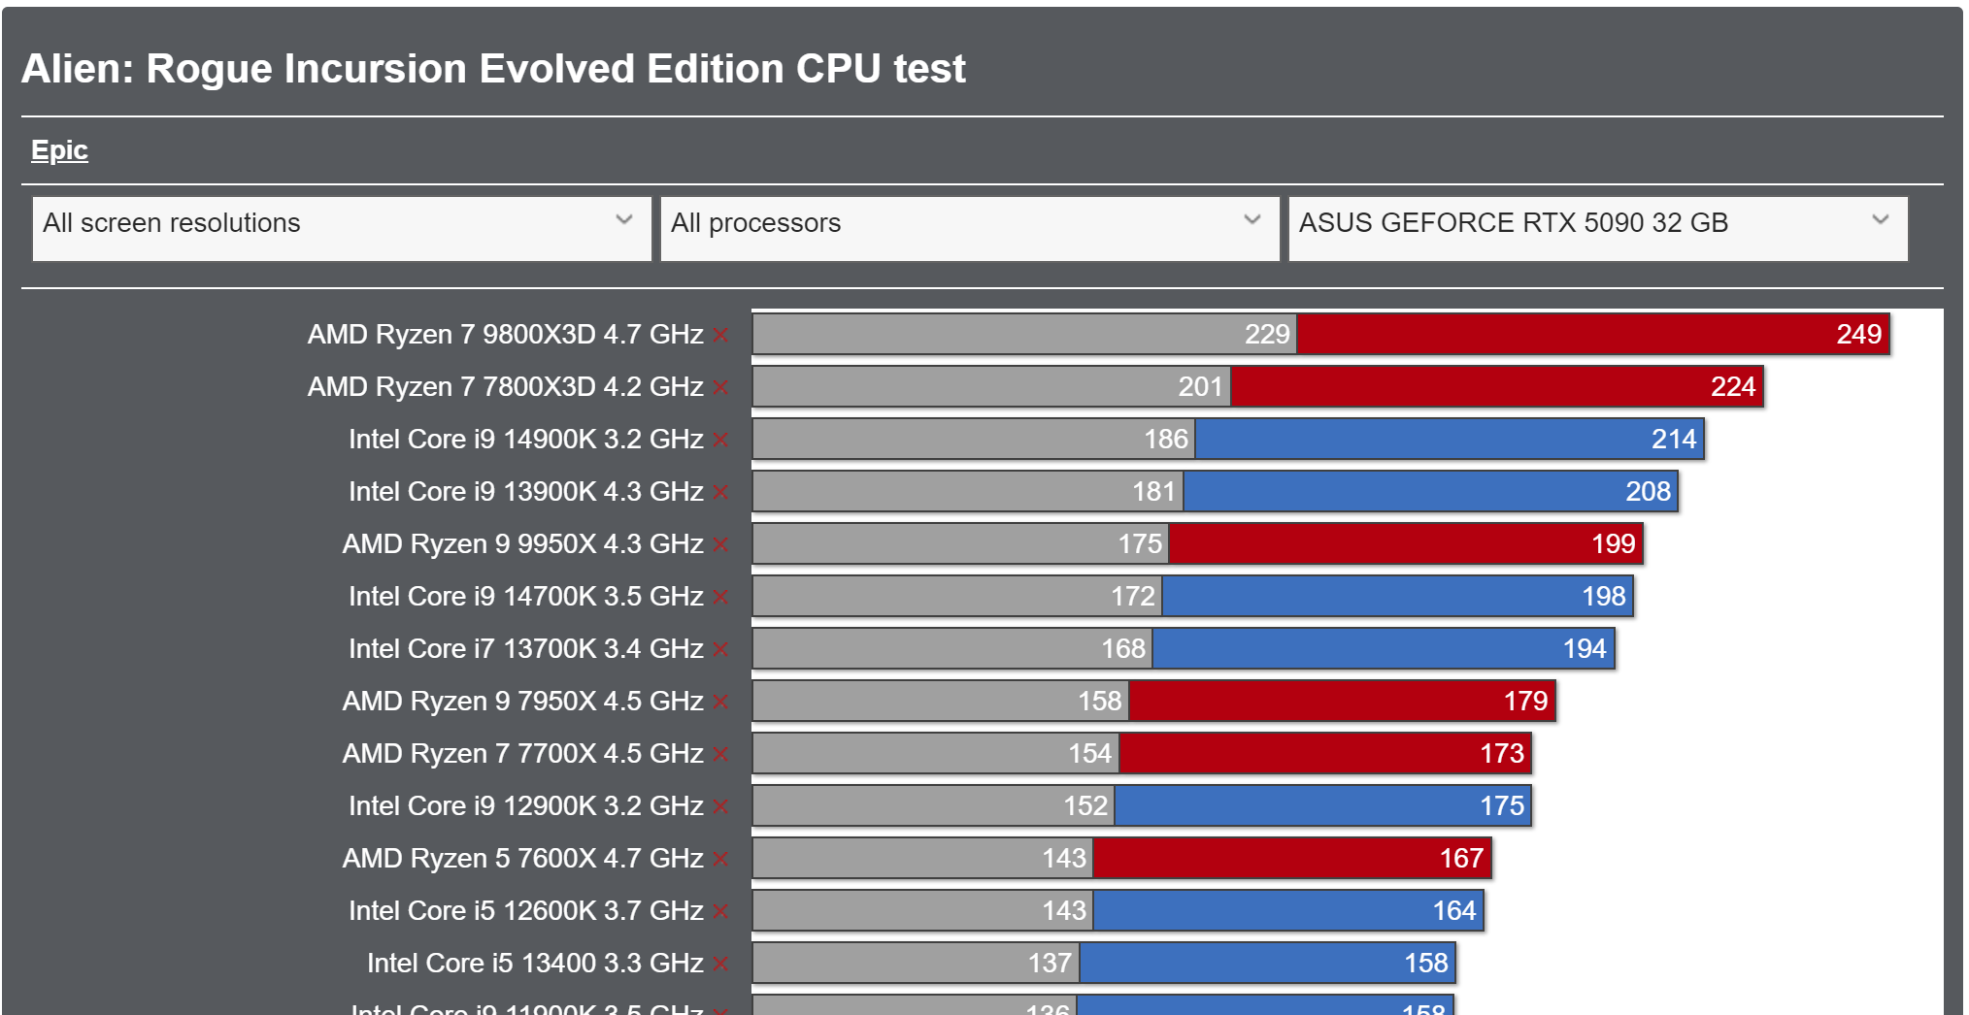This screenshot has width=1969, height=1015.
Task: Remove Intel Core i9 14900K row
Action: [720, 441]
